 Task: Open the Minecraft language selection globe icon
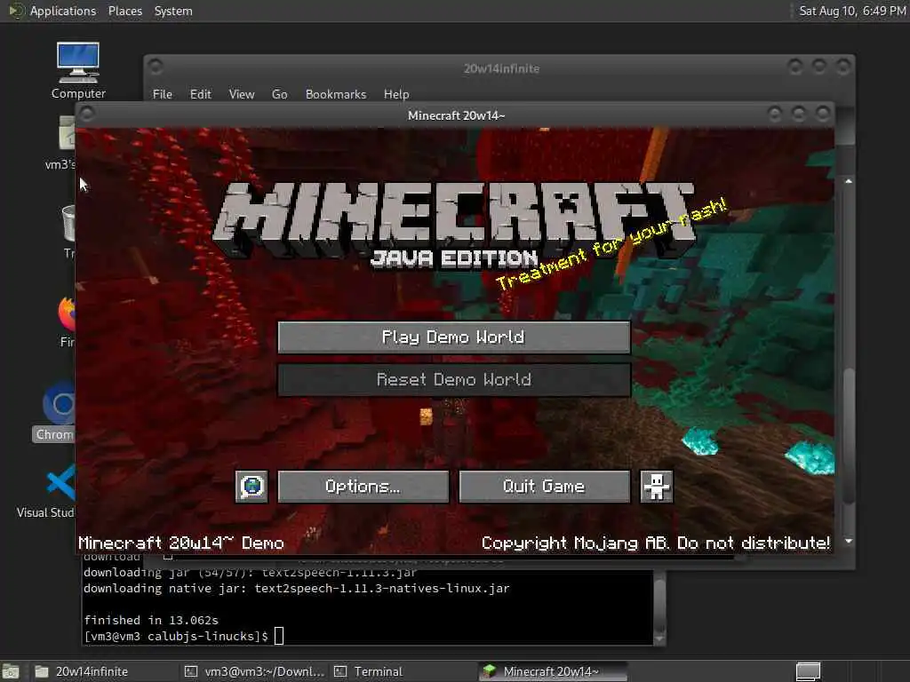[251, 486]
